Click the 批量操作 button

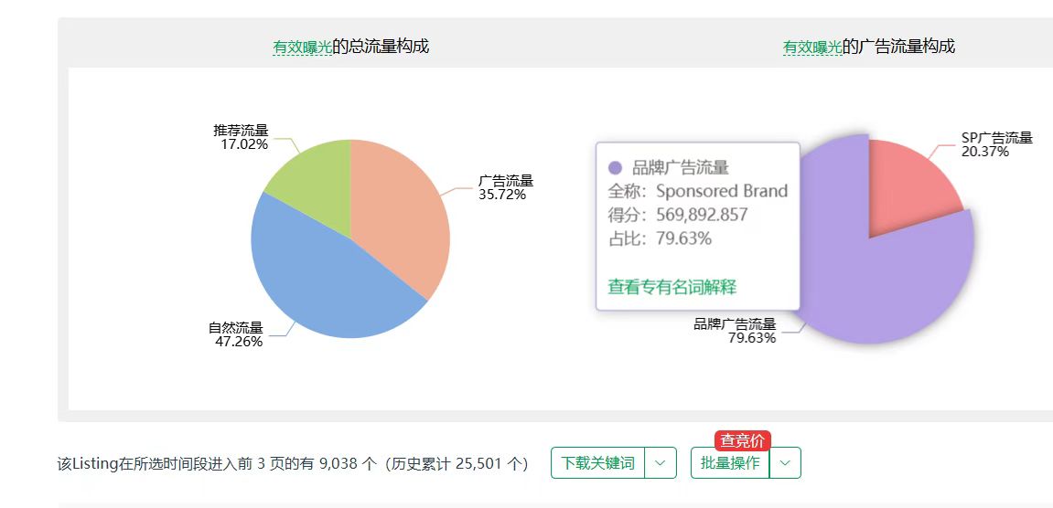click(730, 463)
